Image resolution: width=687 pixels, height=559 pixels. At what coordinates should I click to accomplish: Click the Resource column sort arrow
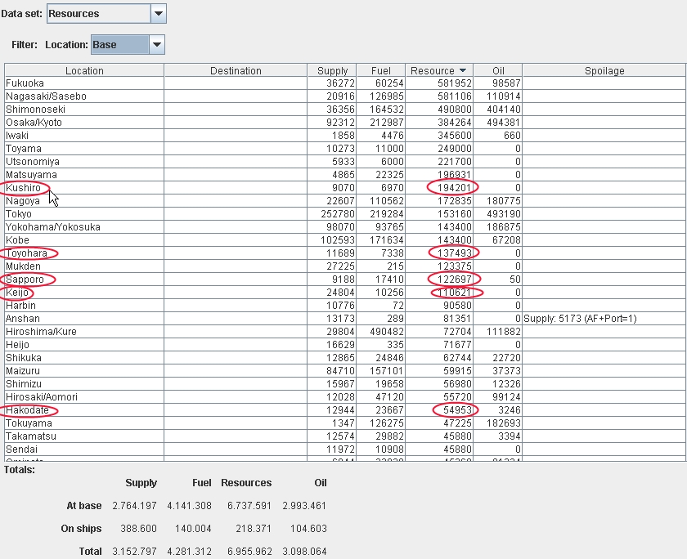pyautogui.click(x=463, y=70)
